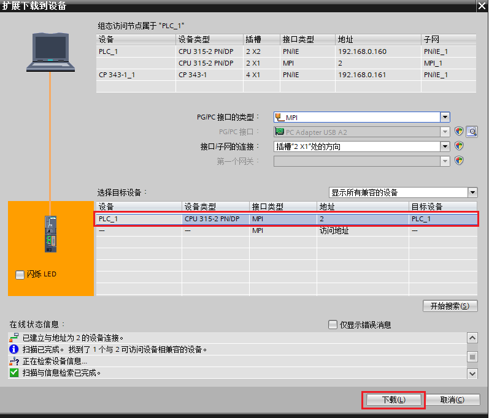Screen dimensions: 489x418
Task: Open 第一个网关 dropdown arrow
Action: coord(445,161)
